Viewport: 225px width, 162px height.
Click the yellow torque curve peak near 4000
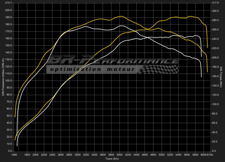pos(121,16)
